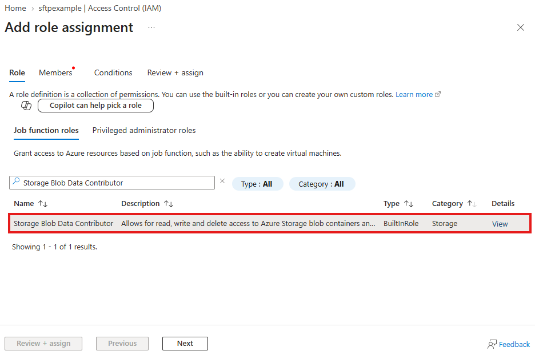This screenshot has height=355, width=535.
Task: Open the Review + assign tab
Action: coord(175,73)
